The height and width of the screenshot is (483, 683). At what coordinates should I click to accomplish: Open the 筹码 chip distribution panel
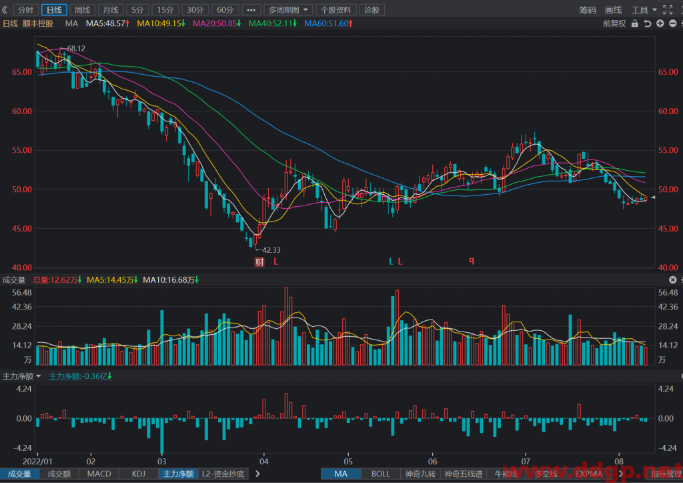pyautogui.click(x=588, y=9)
